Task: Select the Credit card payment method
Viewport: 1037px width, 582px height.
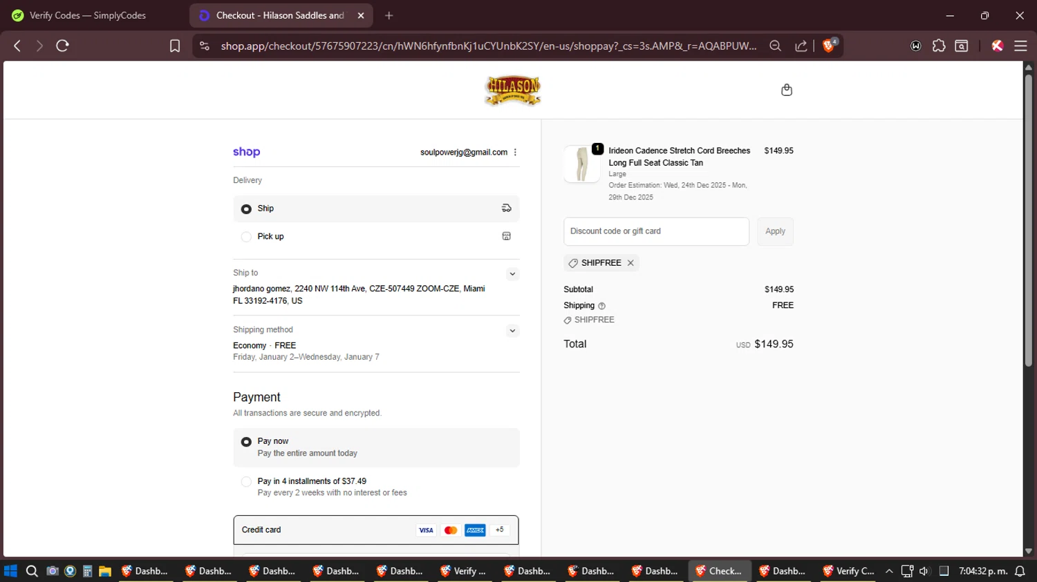Action: coord(376,530)
